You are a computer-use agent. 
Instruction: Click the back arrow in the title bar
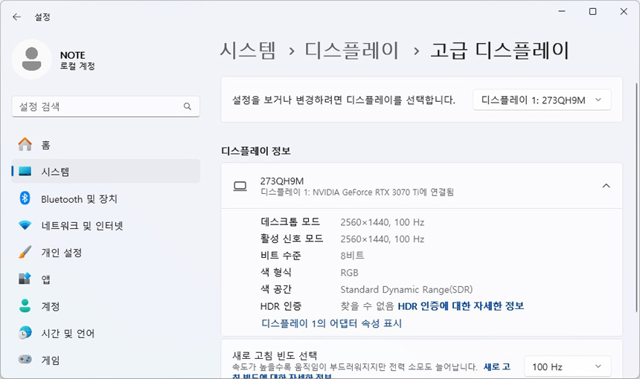pyautogui.click(x=16, y=16)
